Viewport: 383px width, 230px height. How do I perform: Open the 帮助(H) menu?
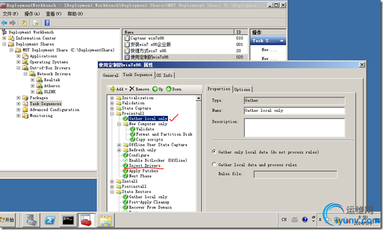(75, 14)
